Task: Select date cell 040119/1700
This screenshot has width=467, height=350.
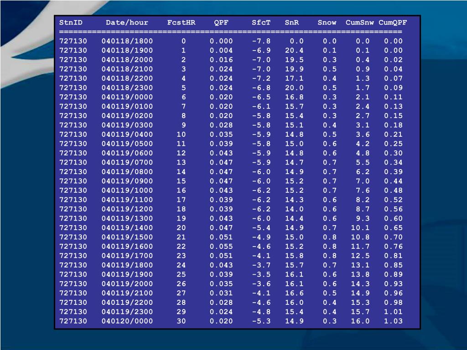Action: click(x=127, y=256)
